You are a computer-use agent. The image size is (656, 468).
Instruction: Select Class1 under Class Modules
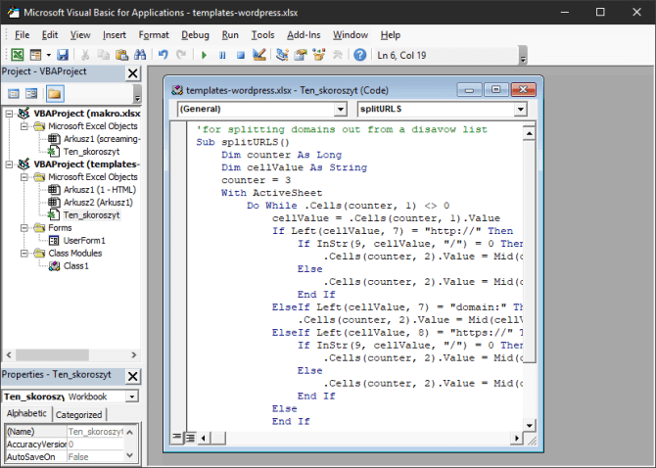(x=75, y=265)
